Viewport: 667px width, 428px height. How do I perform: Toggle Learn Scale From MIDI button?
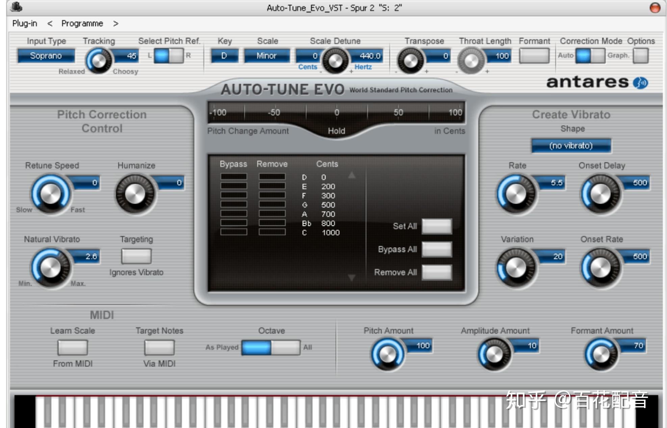73,347
